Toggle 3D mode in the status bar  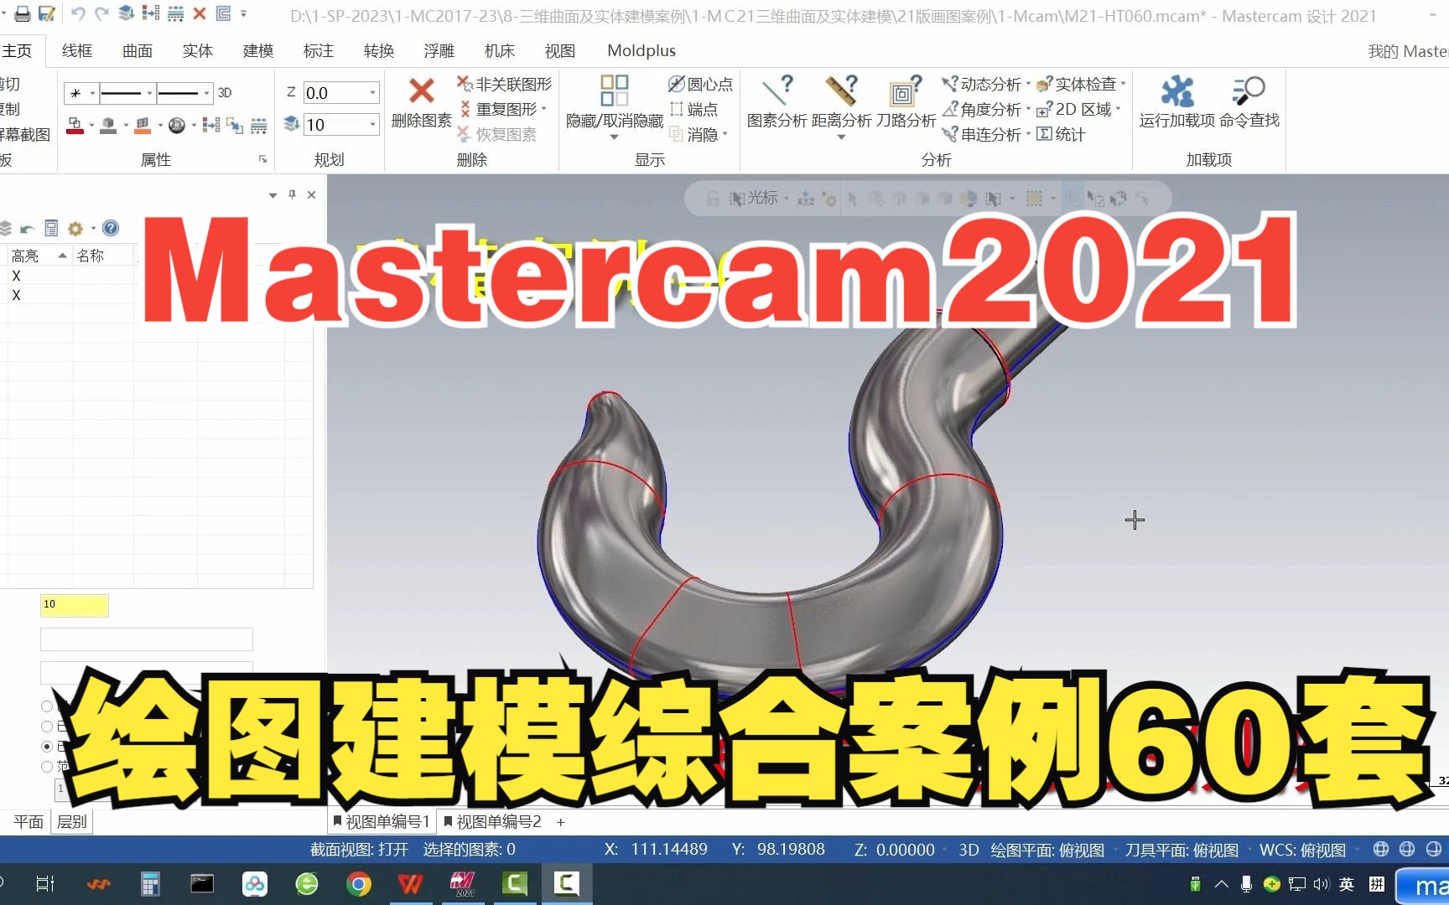click(x=969, y=850)
